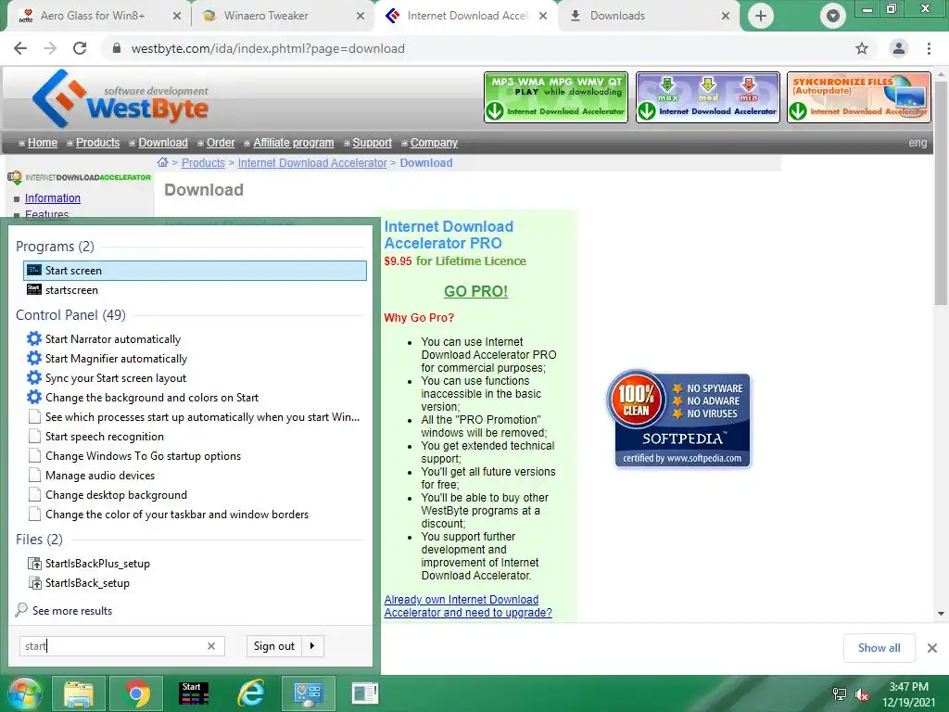This screenshot has height=712, width=949.
Task: Select the Start screen program result
Action: point(195,271)
